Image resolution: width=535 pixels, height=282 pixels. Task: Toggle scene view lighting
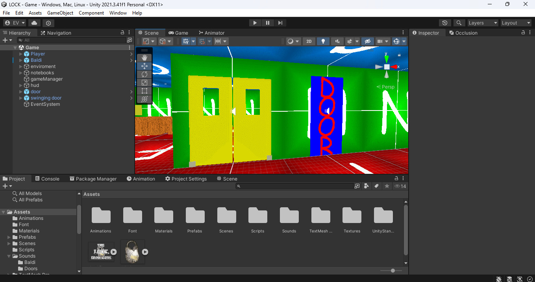pos(323,41)
